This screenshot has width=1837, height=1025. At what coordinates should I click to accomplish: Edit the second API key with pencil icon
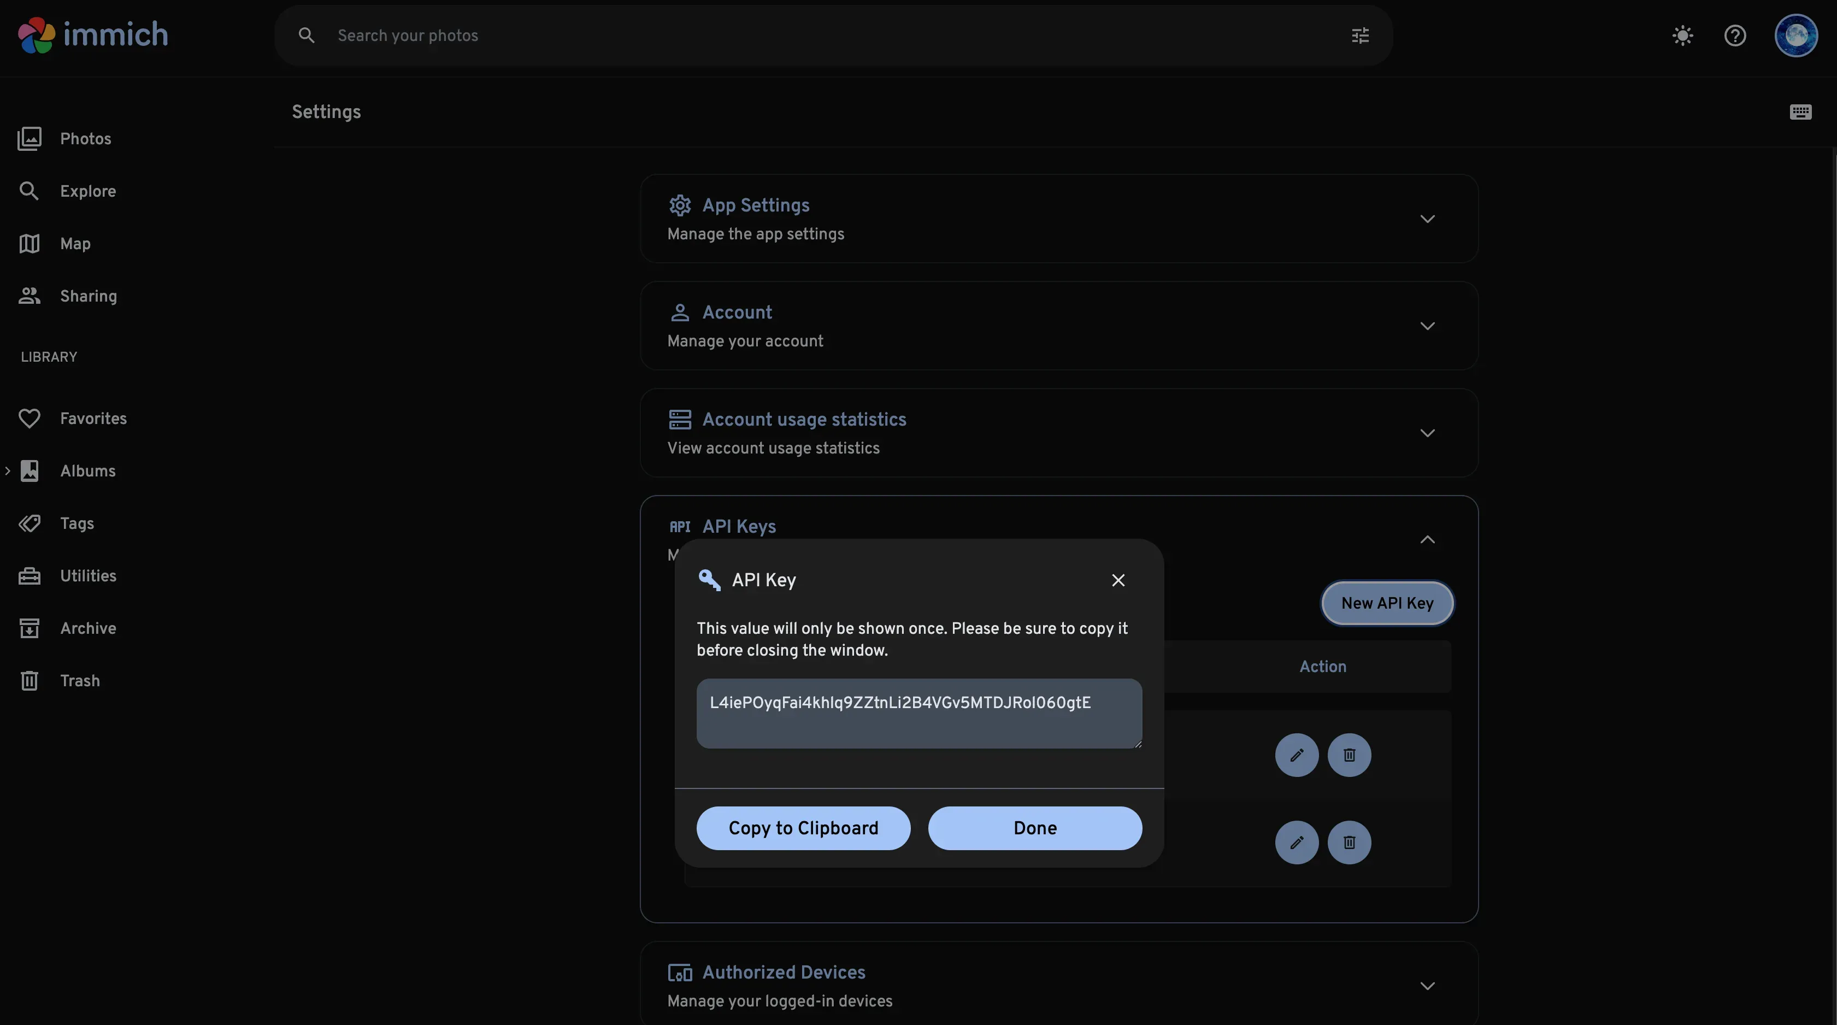tap(1297, 843)
